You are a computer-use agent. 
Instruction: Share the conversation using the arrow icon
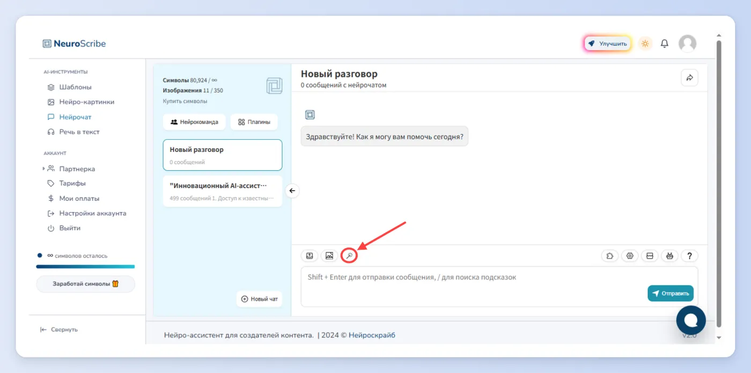pyautogui.click(x=689, y=78)
